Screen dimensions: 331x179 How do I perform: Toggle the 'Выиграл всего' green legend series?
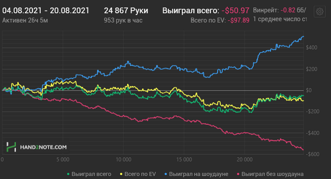89,174
